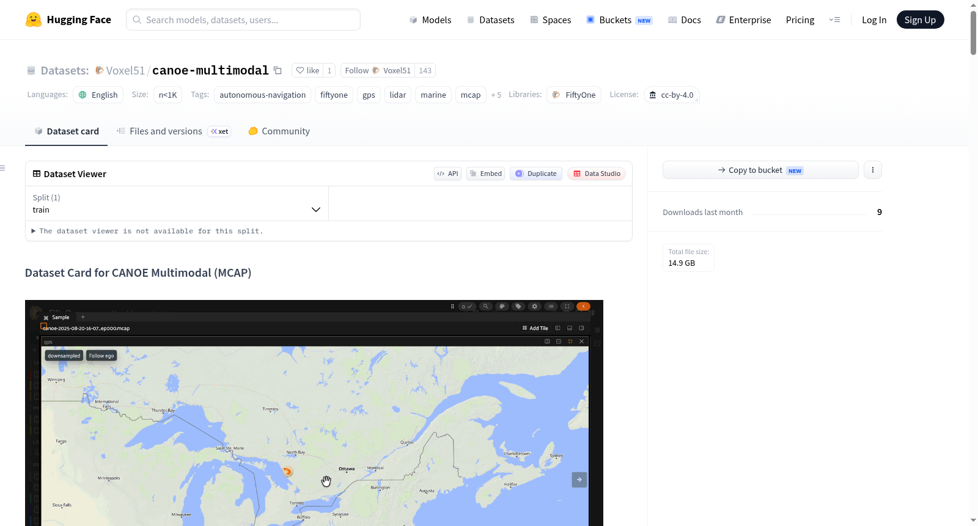Click the like count showing 1
The image size is (978, 526).
coord(329,70)
